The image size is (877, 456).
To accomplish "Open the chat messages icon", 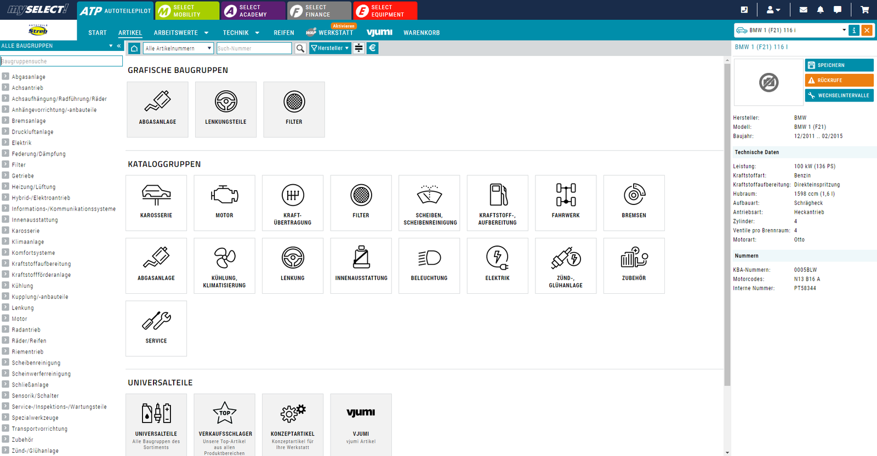I will point(838,10).
